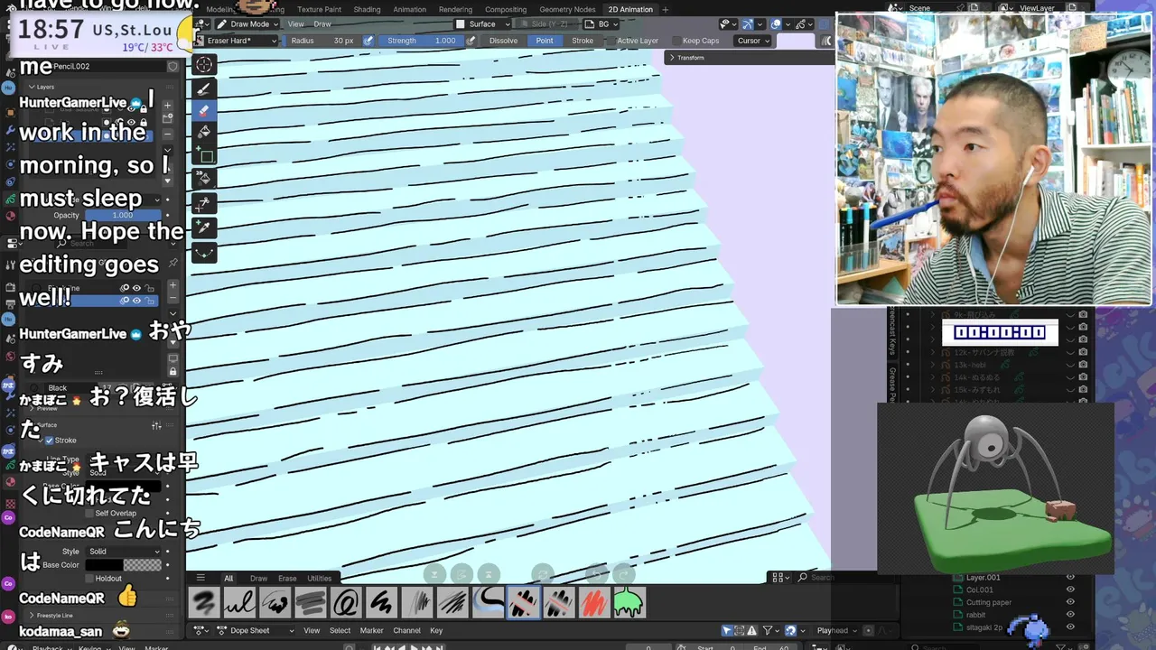Select the Eyedropper tool icon
This screenshot has width=1156, height=650.
click(204, 227)
